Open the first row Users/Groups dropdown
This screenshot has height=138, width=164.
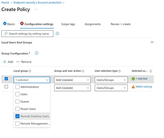click(x=111, y=80)
